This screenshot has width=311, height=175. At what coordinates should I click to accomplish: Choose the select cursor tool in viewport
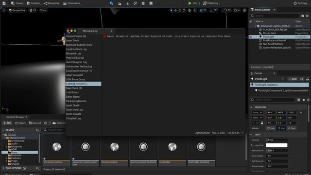coord(171,10)
